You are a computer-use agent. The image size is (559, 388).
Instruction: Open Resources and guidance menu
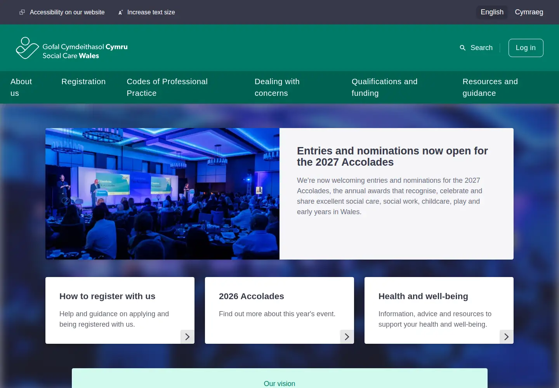(490, 87)
